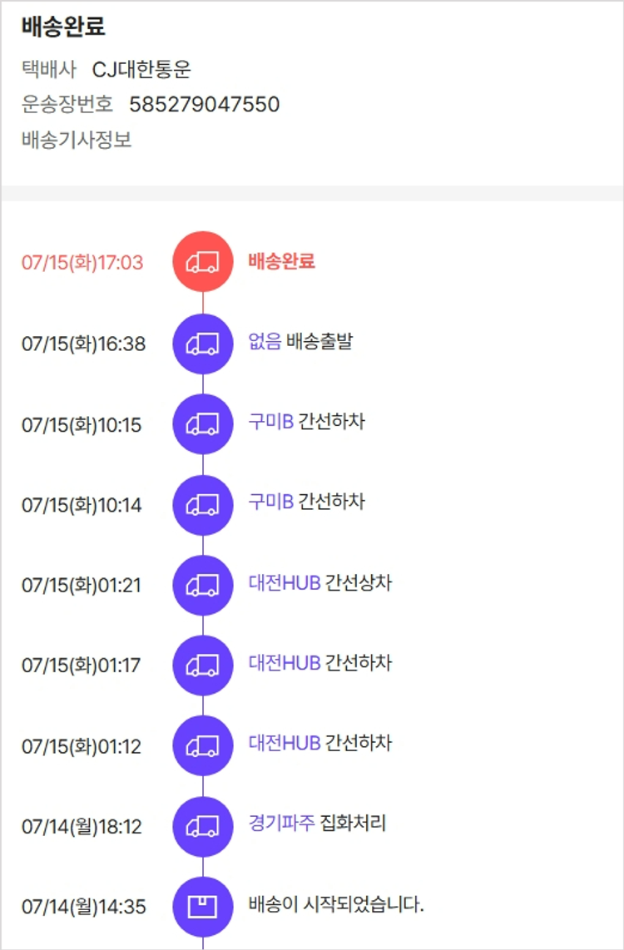Click the package box icon at 14:35
Viewport: 624px width, 950px height.
click(x=203, y=907)
